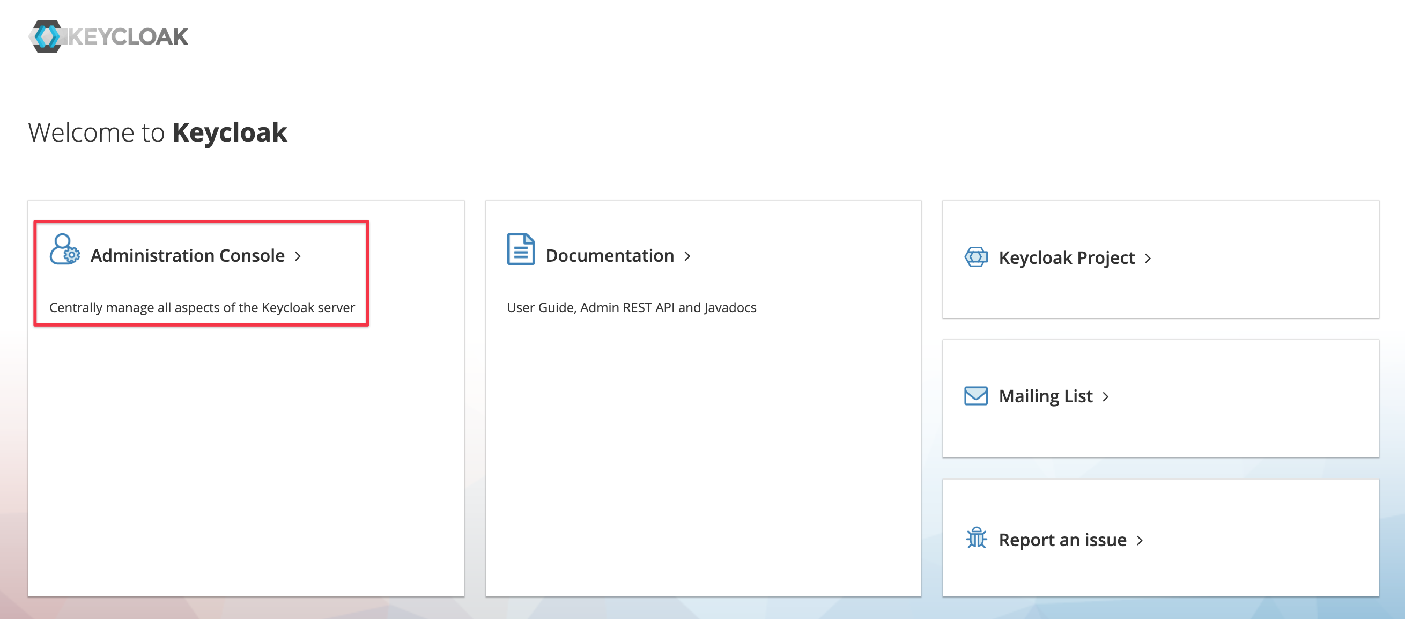Open the Administration Console user-gear icon
Screen dimensions: 1405x619
click(64, 249)
